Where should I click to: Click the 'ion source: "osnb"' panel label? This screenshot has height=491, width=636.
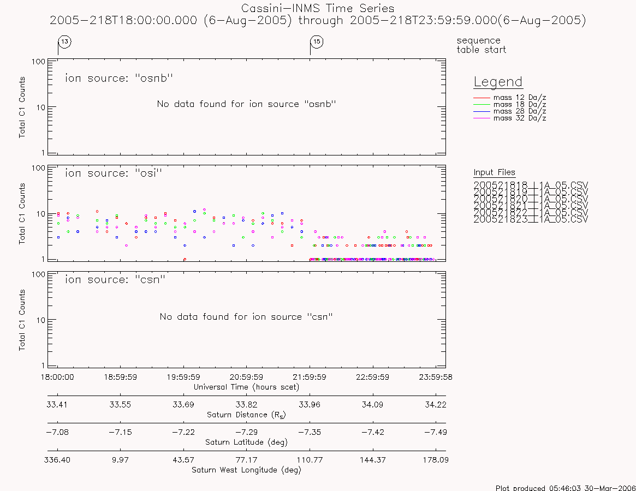pos(119,78)
